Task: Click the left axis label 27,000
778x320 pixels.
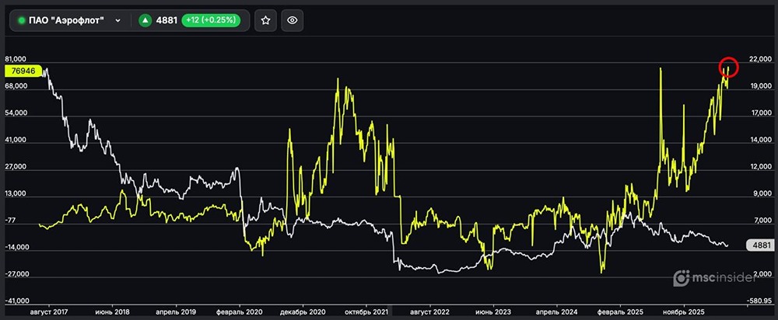Action: coord(16,167)
